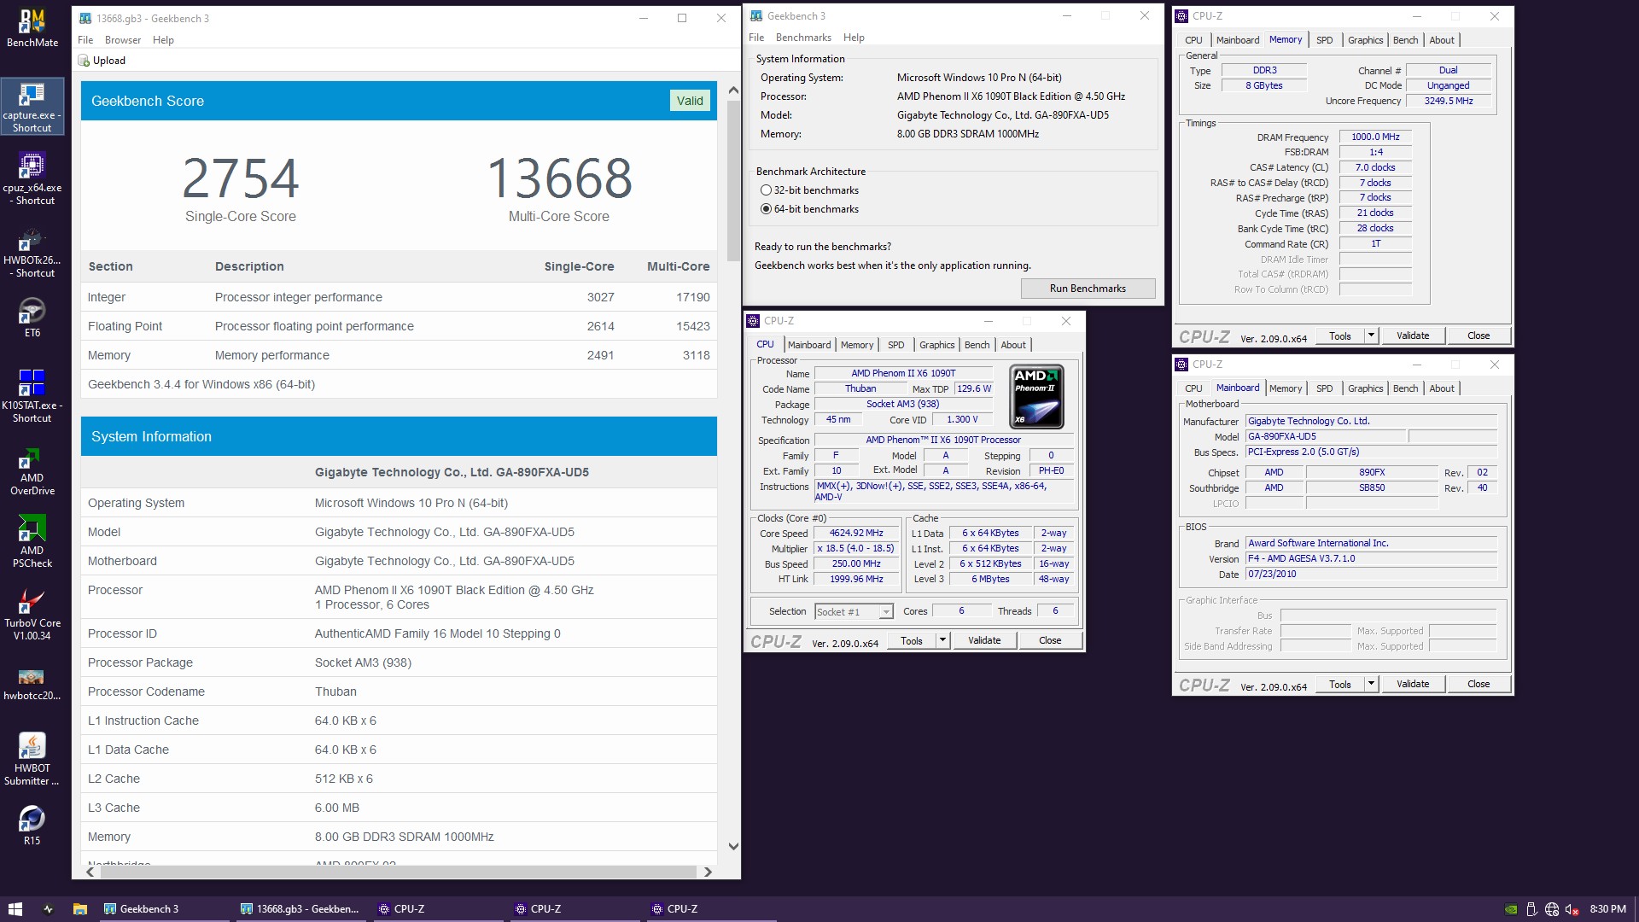This screenshot has height=922, width=1639.
Task: Open the hwbotcc20 desktop icon
Action: tap(32, 685)
